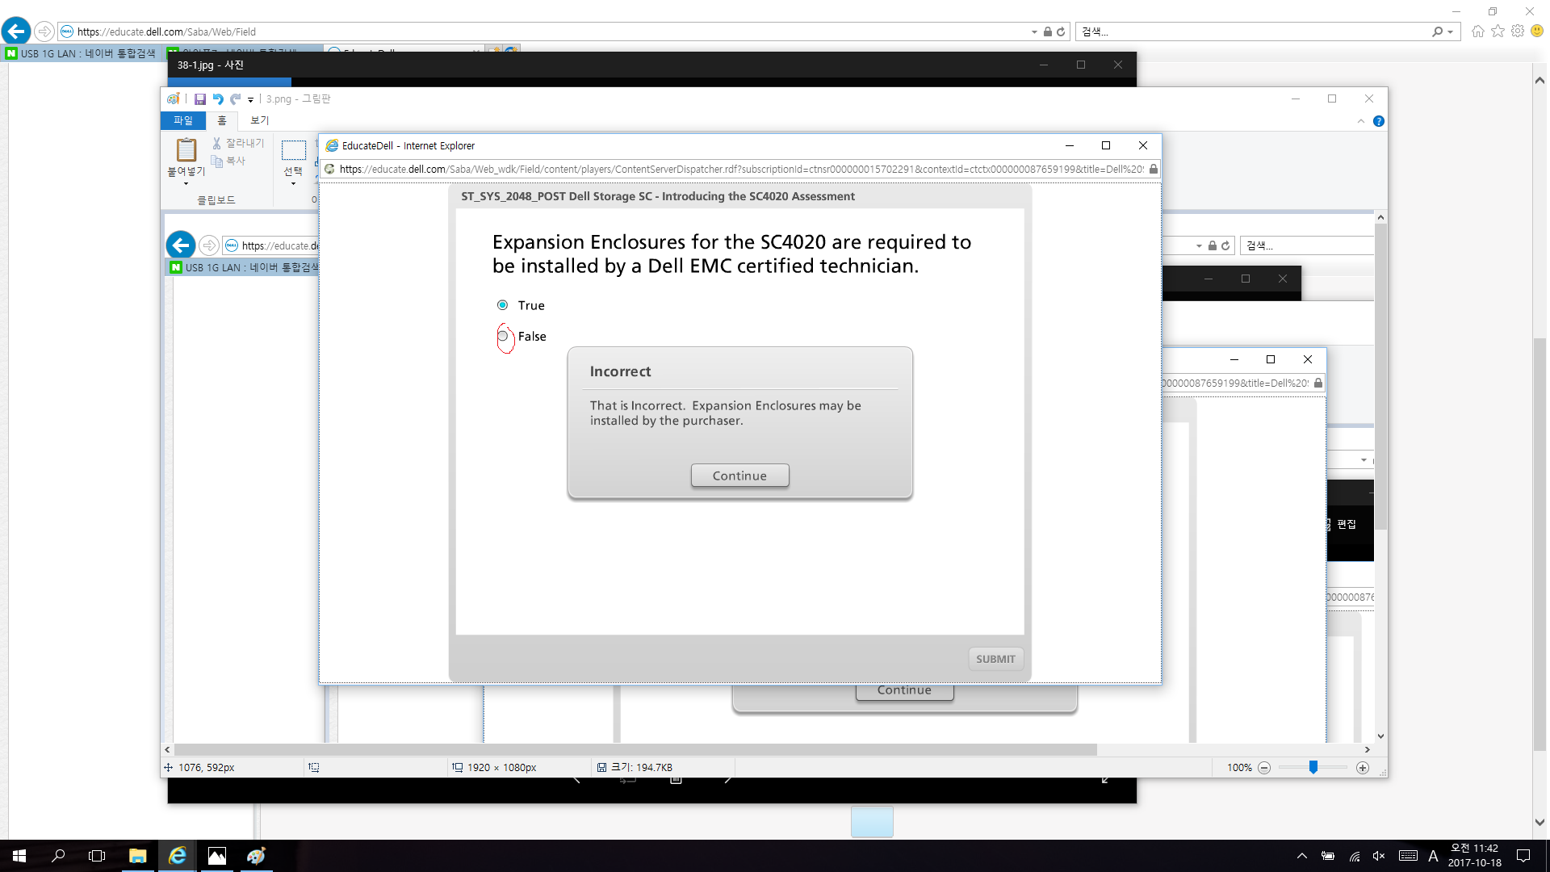The width and height of the screenshot is (1550, 872).
Task: Click the Paint zoom slider handle
Action: pos(1313,768)
